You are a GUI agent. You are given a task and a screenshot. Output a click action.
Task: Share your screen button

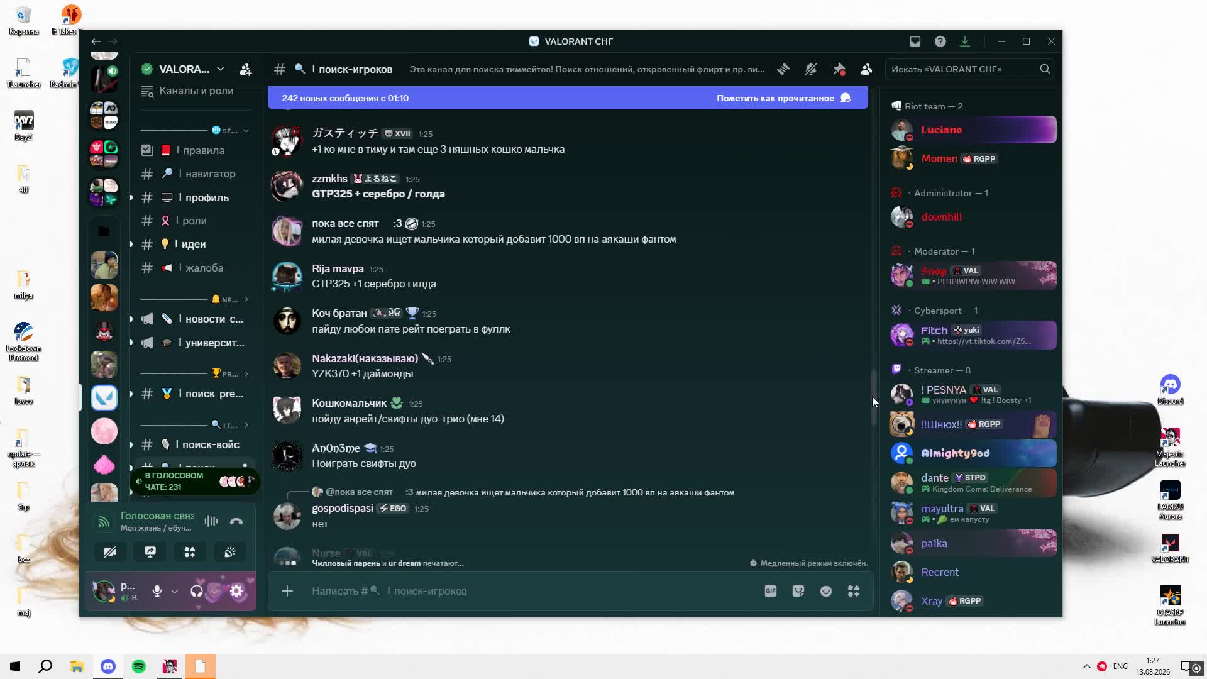click(150, 552)
